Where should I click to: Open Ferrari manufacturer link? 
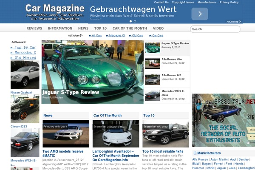pos(218,164)
